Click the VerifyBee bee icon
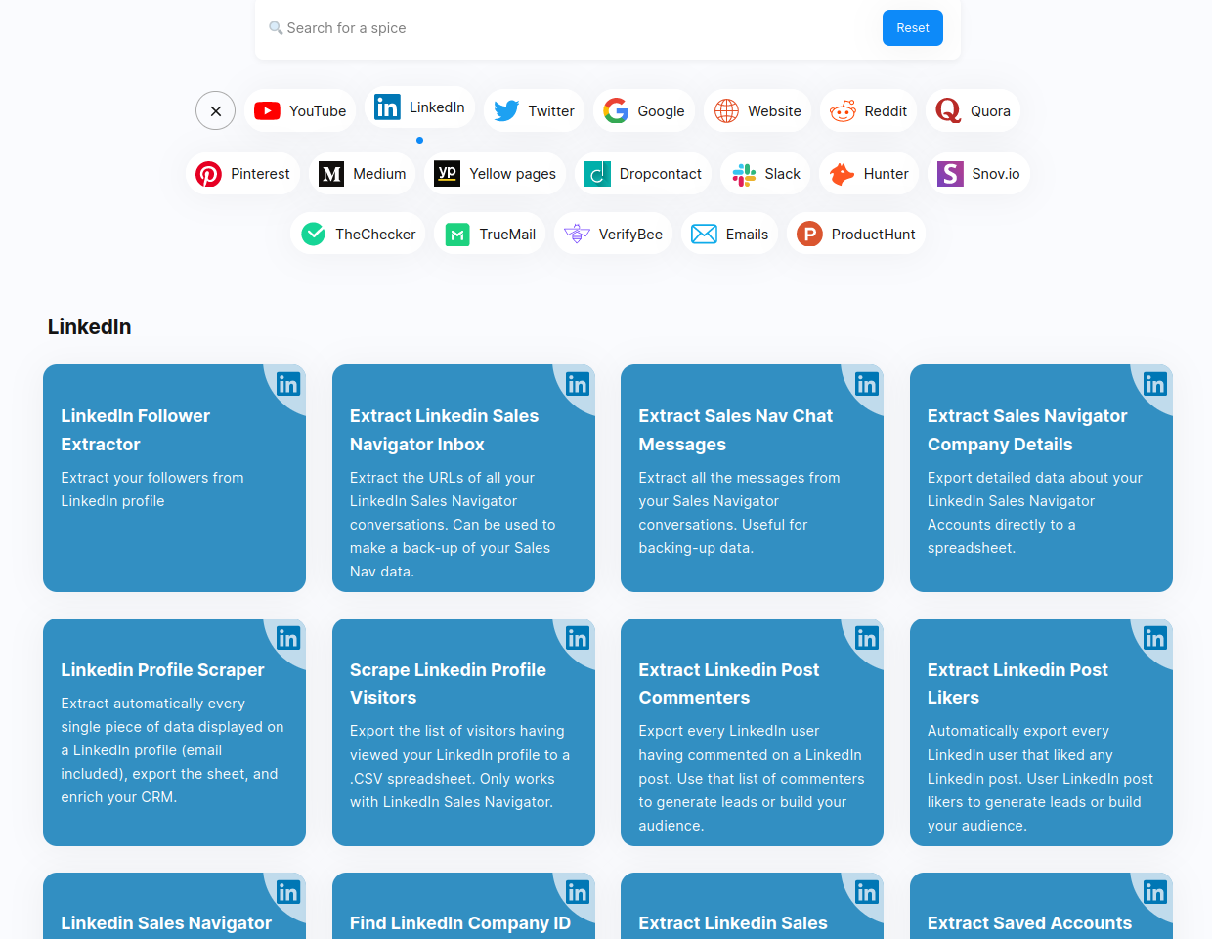 (577, 235)
